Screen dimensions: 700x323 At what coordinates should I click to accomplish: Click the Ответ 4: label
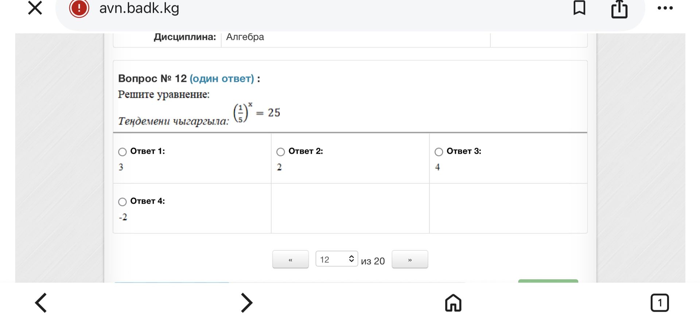(147, 201)
